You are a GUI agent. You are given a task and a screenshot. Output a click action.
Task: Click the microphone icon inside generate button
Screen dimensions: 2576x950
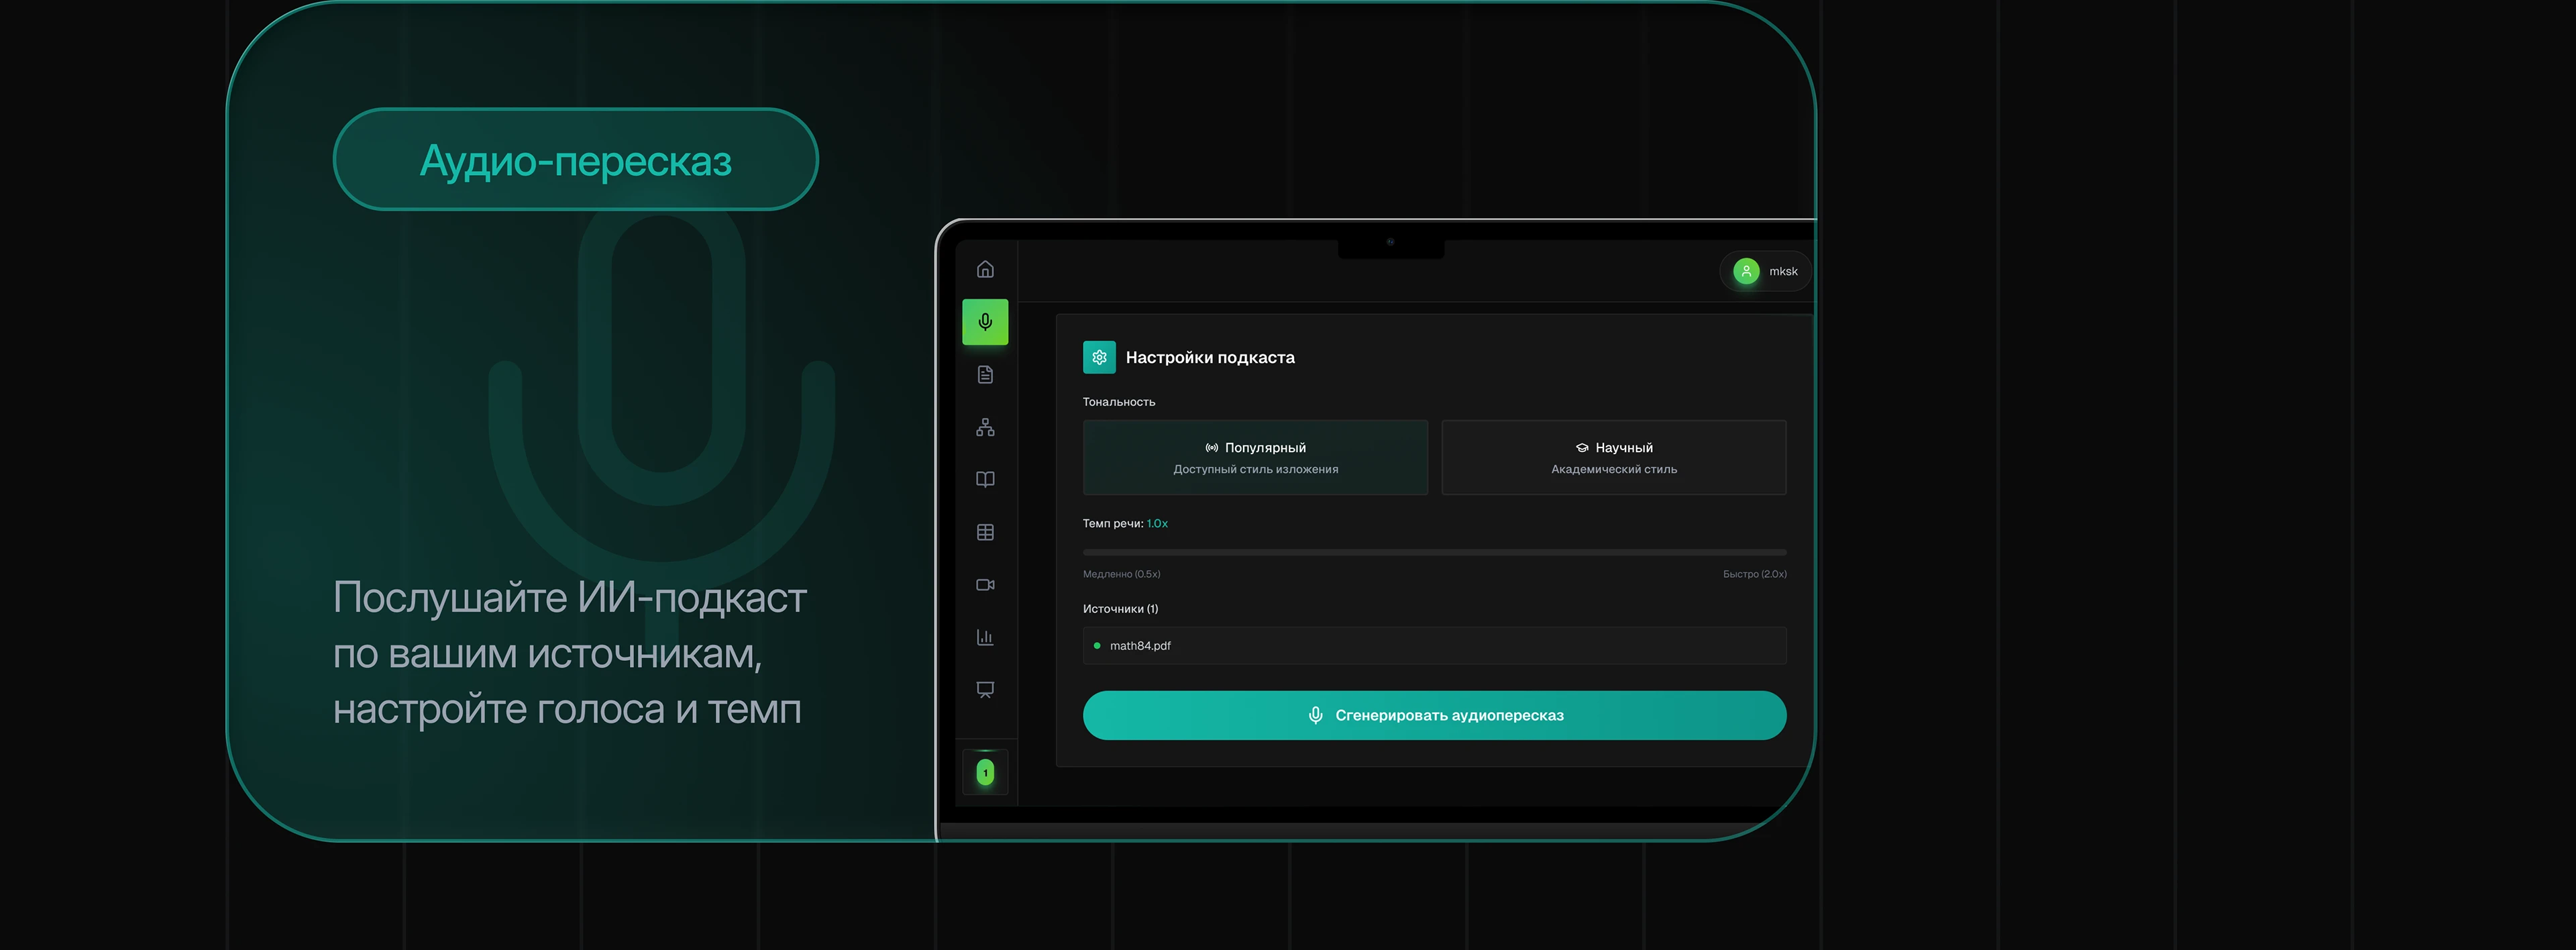tap(1316, 715)
